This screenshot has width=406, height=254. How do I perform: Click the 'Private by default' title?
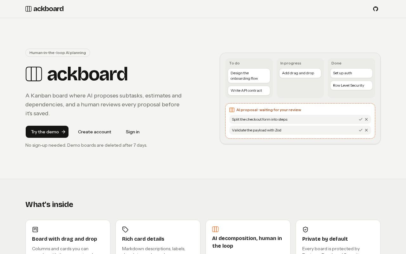tap(325, 239)
